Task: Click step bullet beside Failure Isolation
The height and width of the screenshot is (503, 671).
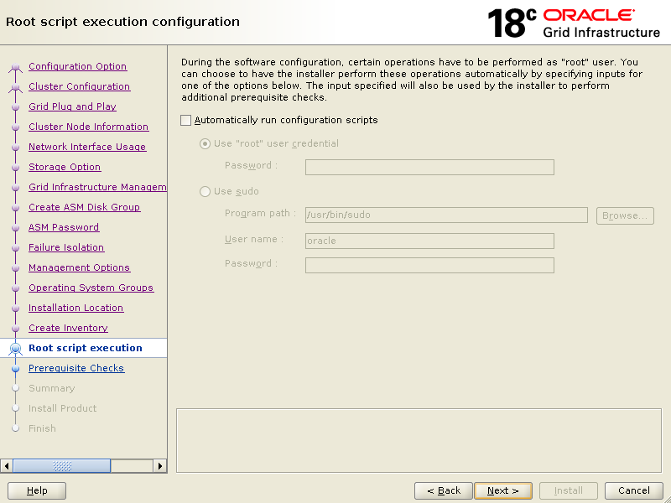Action: [x=15, y=247]
